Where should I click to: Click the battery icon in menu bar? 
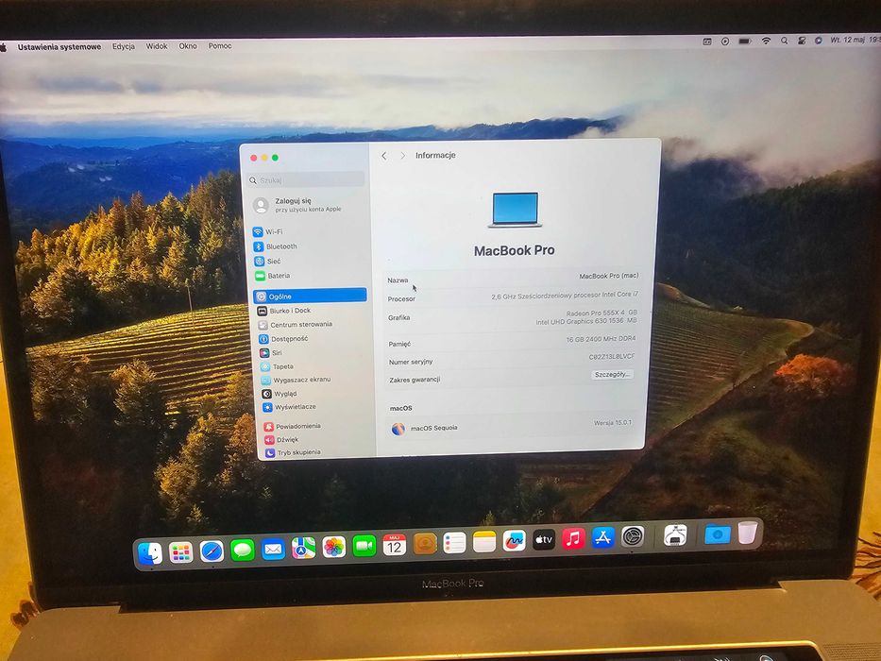coord(745,41)
